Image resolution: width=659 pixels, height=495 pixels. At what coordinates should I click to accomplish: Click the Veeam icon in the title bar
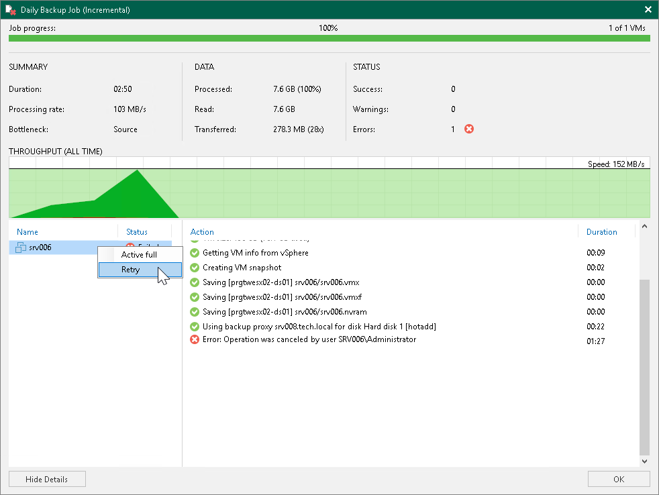[x=10, y=9]
